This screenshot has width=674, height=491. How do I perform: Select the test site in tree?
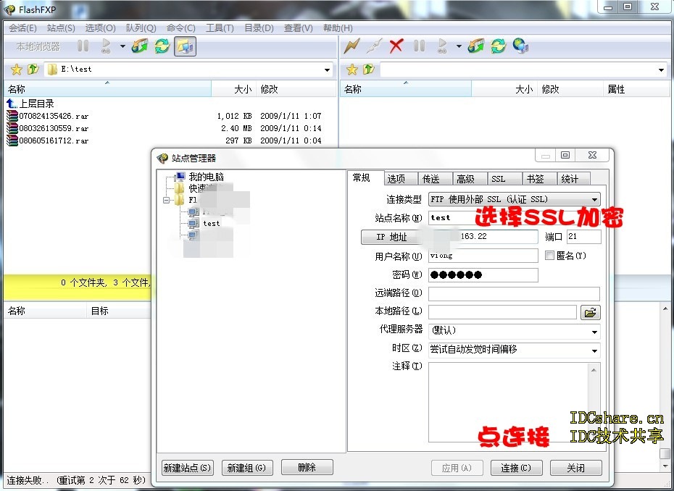[211, 223]
